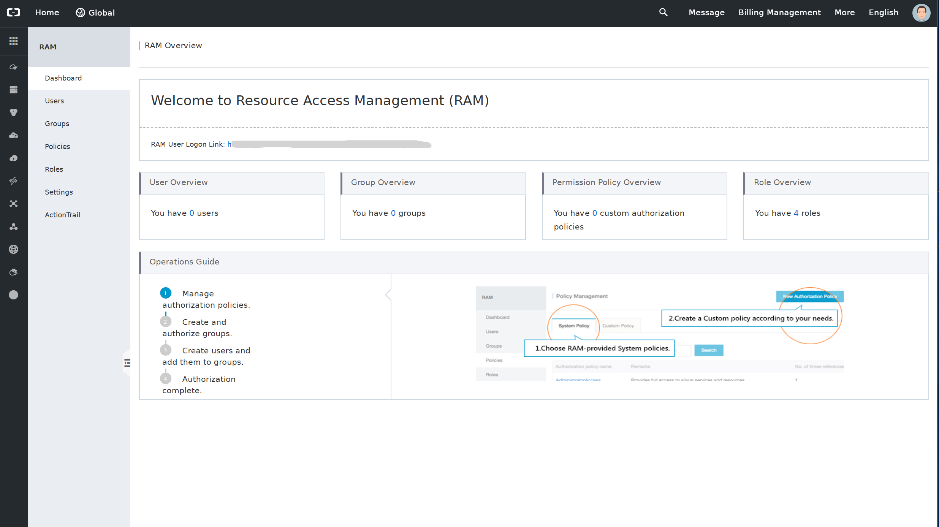Click the 4 roles count link
Image resolution: width=939 pixels, height=527 pixels.
click(x=796, y=213)
